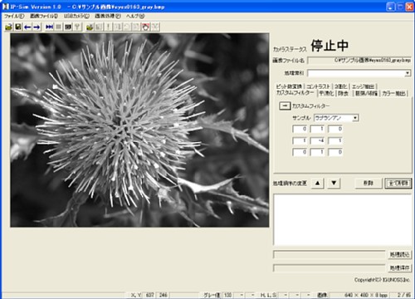Viewport: 415px width, 299px height.
Task: Click the red hand-on-image toolbar icon
Action: click(x=145, y=27)
